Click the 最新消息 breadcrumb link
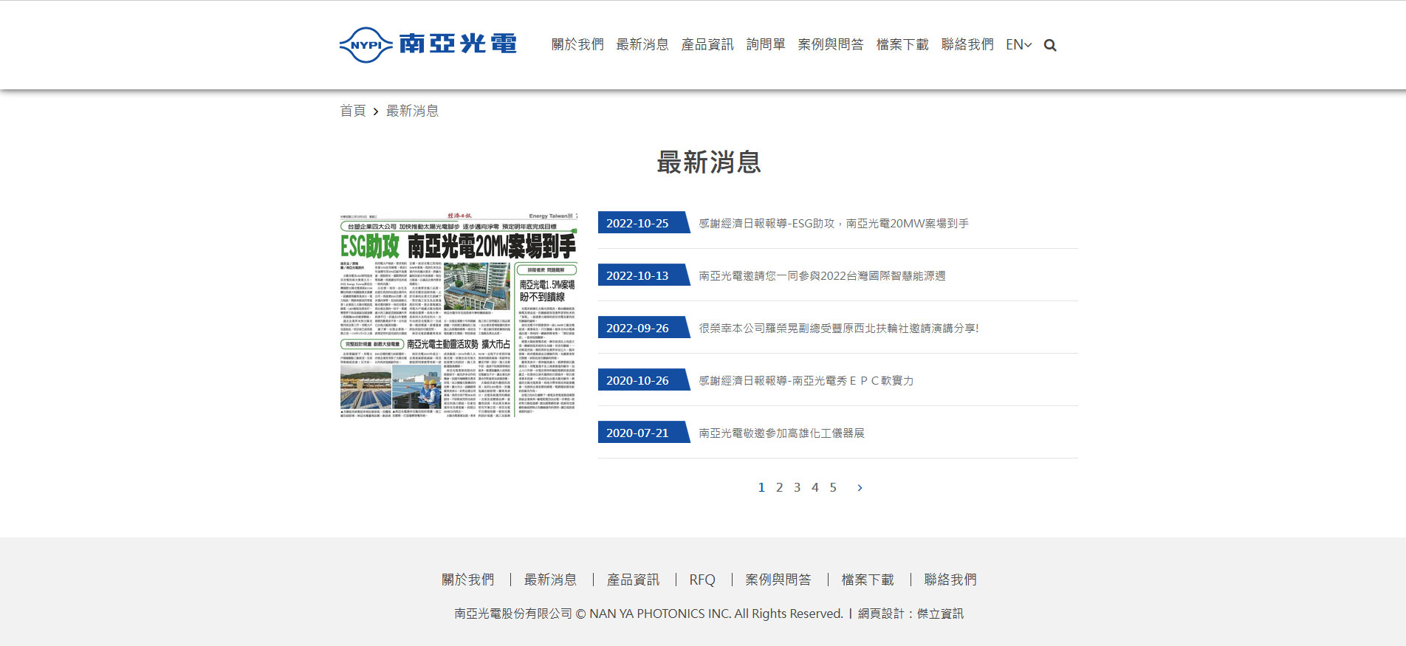Image resolution: width=1406 pixels, height=646 pixels. tap(412, 111)
